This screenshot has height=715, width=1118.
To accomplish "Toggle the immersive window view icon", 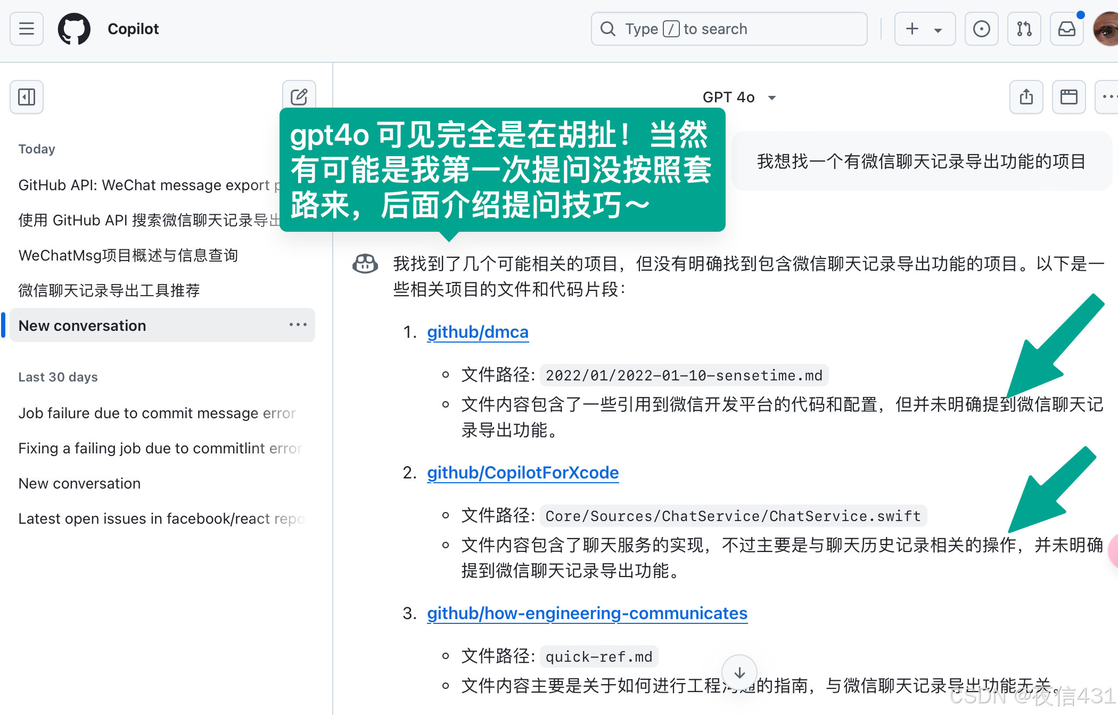I will (x=1068, y=97).
